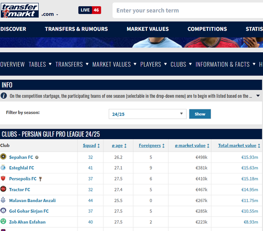Expand the info text with the arrow
The height and width of the screenshot is (231, 263).
click(258, 95)
